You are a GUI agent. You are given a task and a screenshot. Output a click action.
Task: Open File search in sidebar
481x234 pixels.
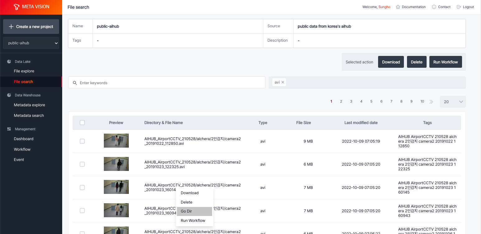[x=23, y=82]
